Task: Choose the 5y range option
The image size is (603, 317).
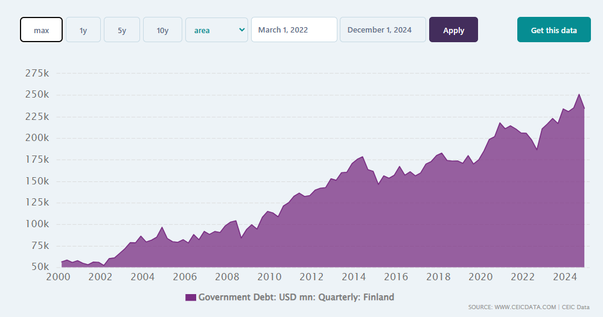Action: (x=122, y=30)
